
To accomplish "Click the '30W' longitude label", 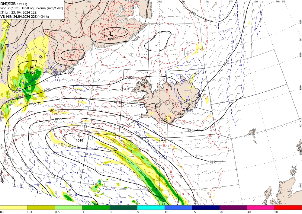I will [113, 2].
